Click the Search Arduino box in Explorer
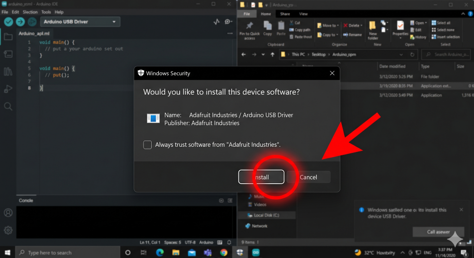Screen dimensions: 474x258 point(446,54)
